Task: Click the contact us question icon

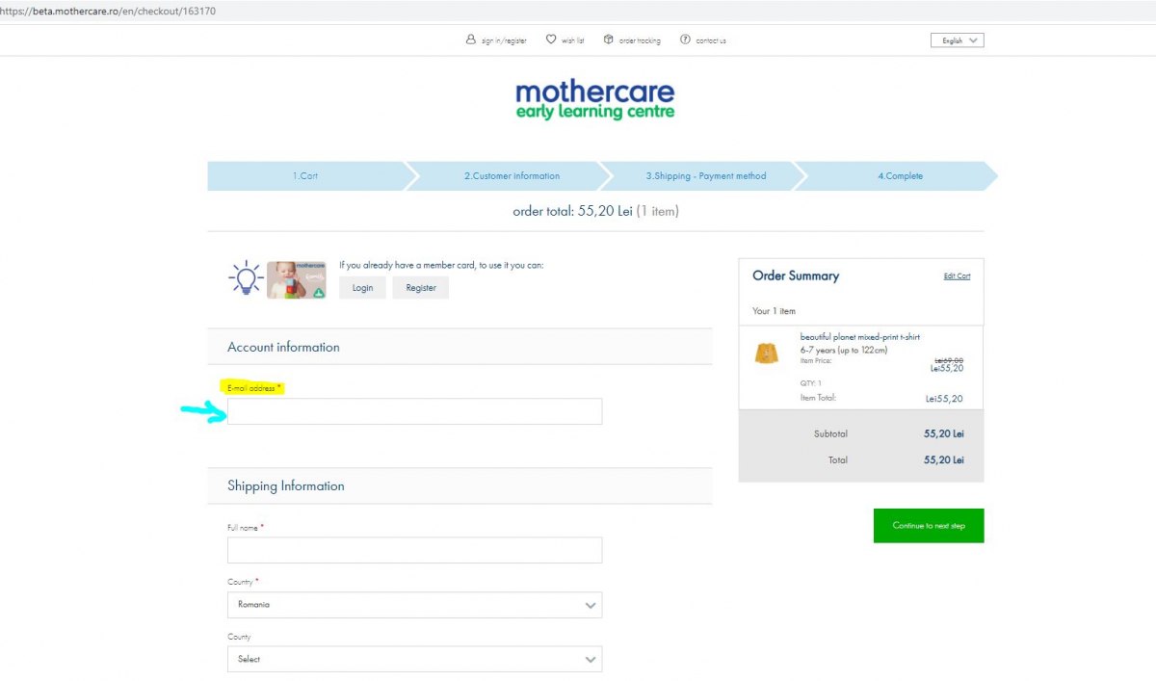Action: pyautogui.click(x=685, y=40)
